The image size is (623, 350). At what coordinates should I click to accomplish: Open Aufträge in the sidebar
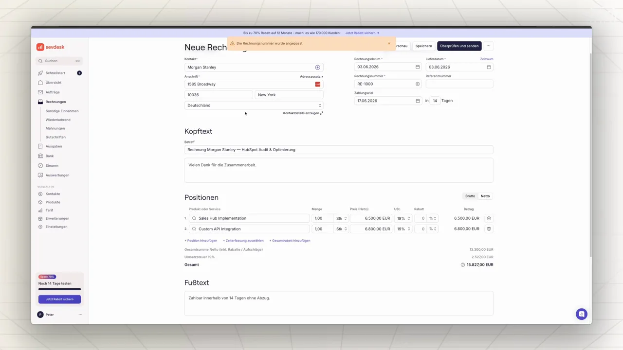click(x=53, y=92)
